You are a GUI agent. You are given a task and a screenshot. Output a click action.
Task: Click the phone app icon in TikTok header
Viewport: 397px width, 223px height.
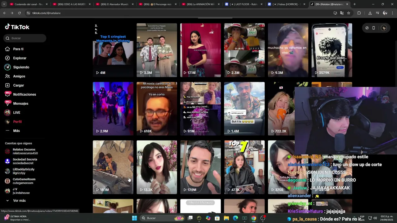(x=373, y=28)
